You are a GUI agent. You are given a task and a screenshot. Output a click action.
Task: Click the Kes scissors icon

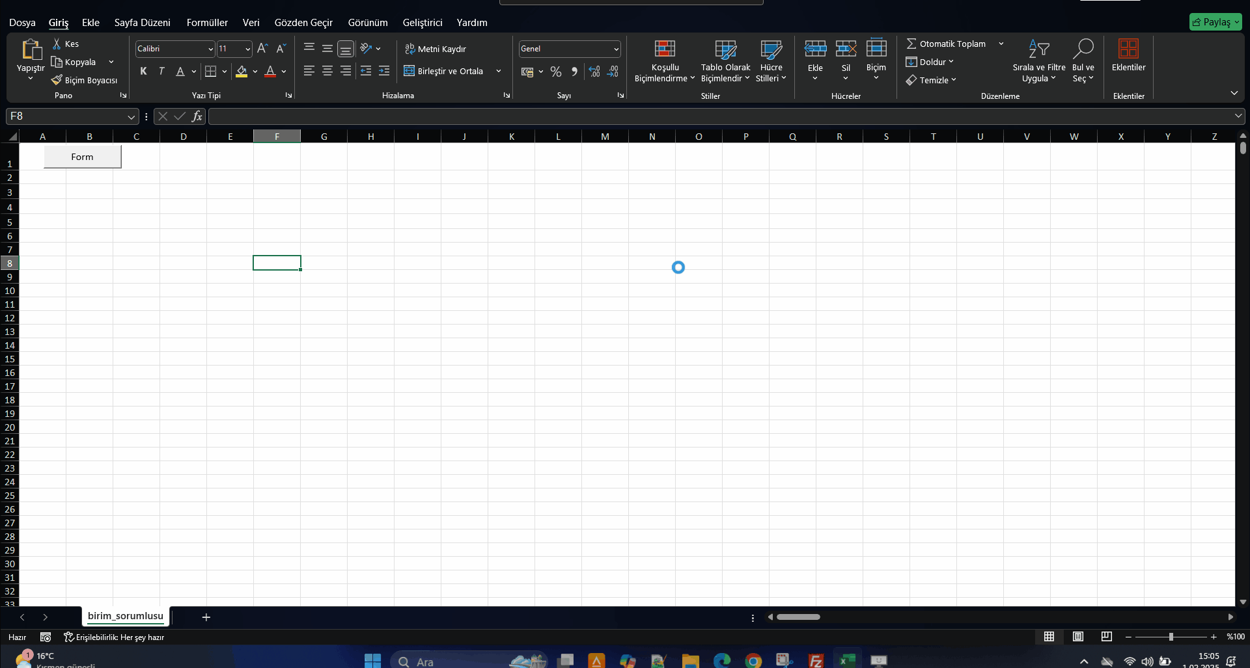click(57, 44)
